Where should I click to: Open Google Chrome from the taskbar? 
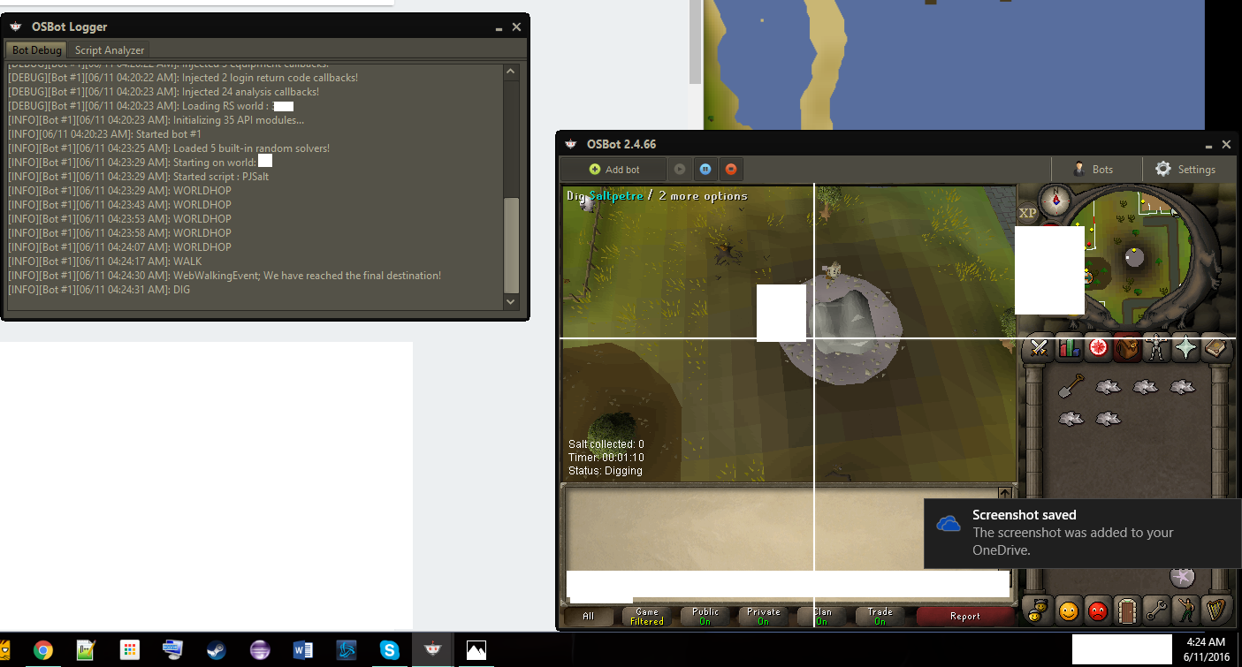coord(42,650)
